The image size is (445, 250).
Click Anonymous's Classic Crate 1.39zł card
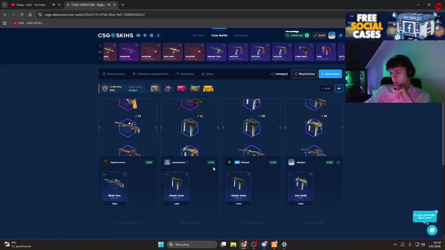[177, 189]
